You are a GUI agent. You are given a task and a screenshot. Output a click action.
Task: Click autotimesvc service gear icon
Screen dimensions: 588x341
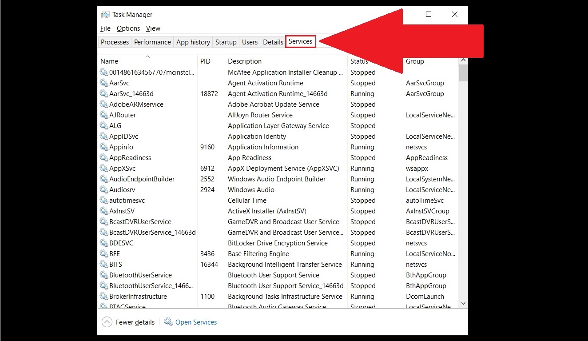104,200
